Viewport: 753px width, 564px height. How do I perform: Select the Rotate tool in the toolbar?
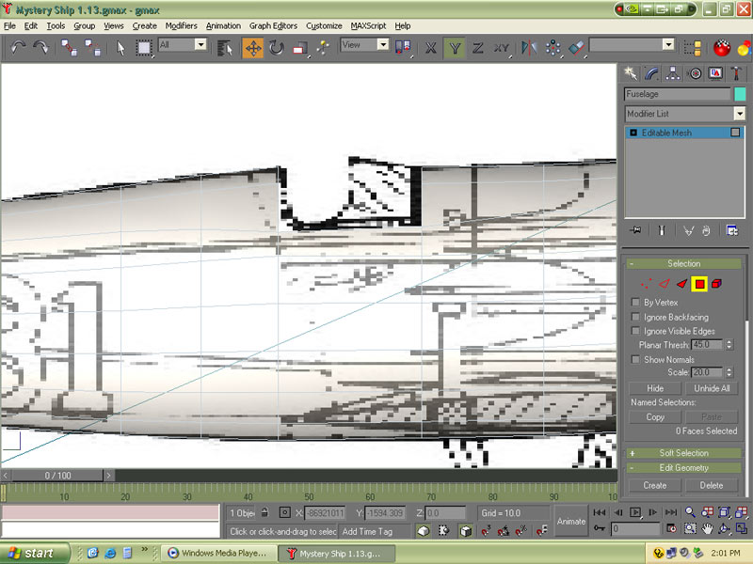tap(277, 48)
